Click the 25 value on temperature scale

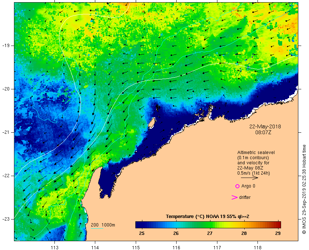pyautogui.click(x=142, y=233)
